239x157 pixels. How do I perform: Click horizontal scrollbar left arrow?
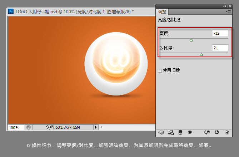[101, 127]
